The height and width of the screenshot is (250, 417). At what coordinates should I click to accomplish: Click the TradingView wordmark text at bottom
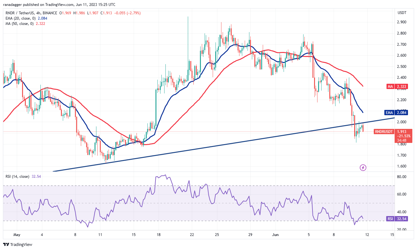click(x=21, y=245)
